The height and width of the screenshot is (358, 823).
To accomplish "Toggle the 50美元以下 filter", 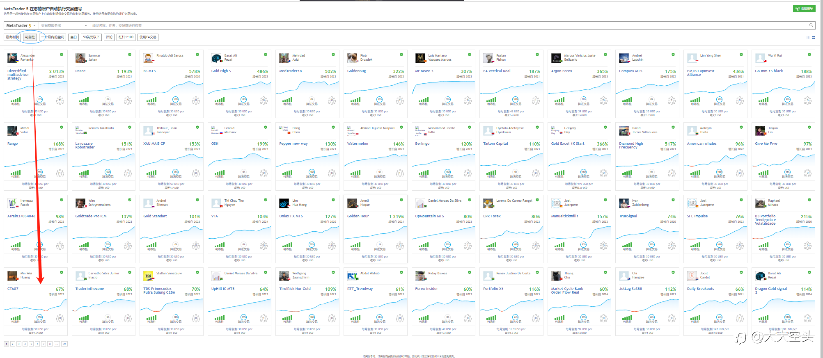I will click(91, 37).
